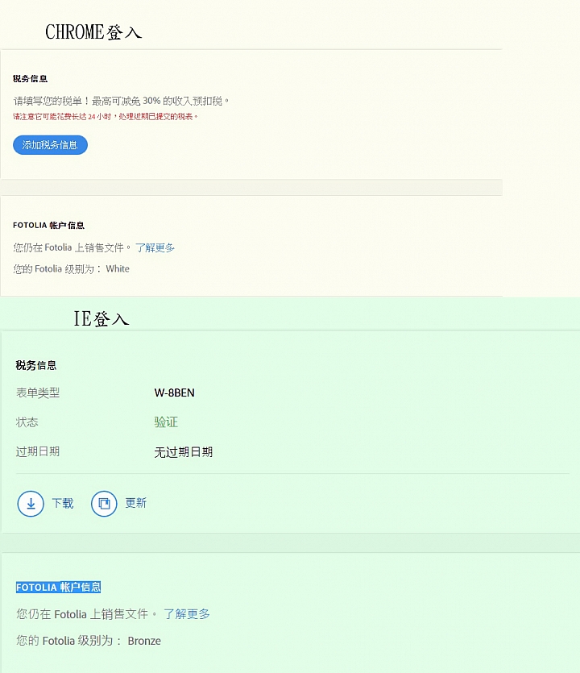580x673 pixels.
Task: Click the 无过期日期 value
Action: [183, 452]
